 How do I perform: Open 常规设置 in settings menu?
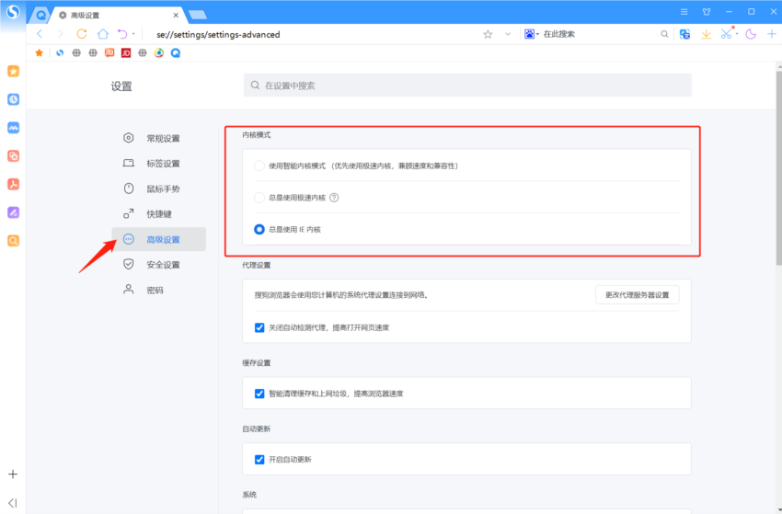point(158,138)
